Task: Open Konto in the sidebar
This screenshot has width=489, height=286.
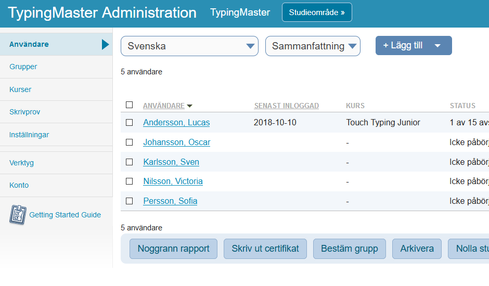Action: (x=56, y=185)
